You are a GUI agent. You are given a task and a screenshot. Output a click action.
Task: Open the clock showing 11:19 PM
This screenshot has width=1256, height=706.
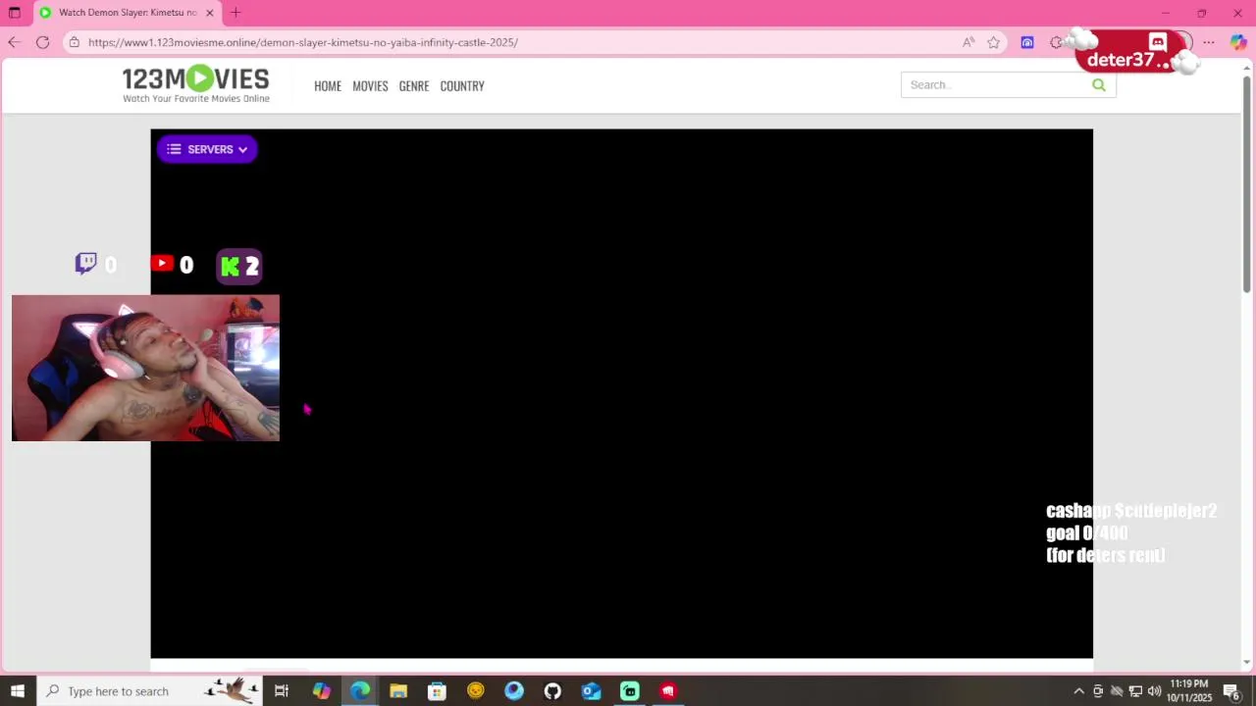tap(1189, 691)
